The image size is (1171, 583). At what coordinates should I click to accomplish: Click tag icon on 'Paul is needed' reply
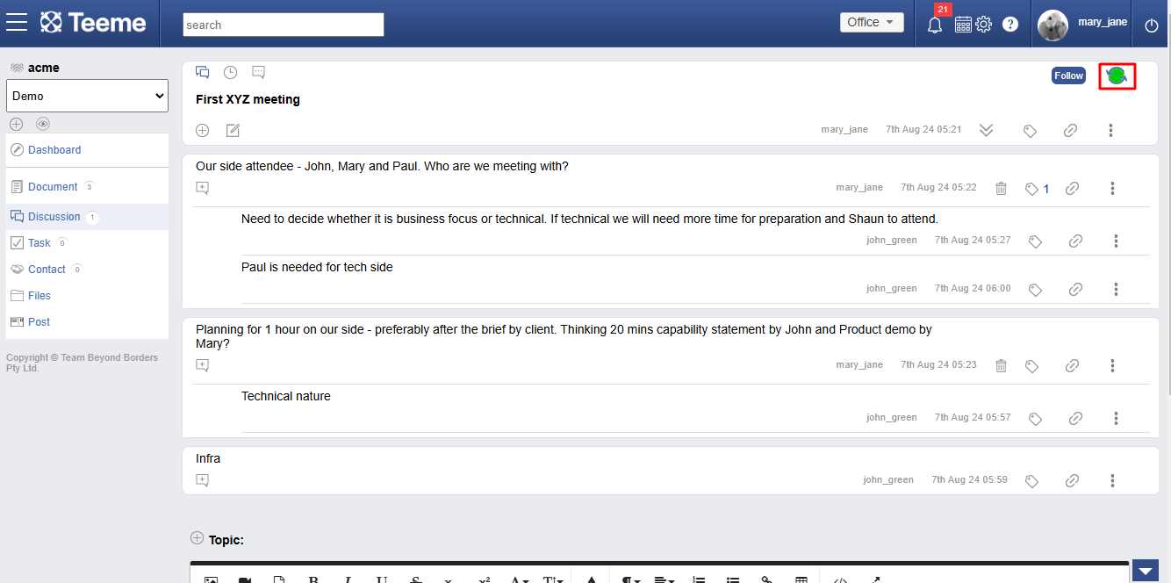coord(1036,290)
